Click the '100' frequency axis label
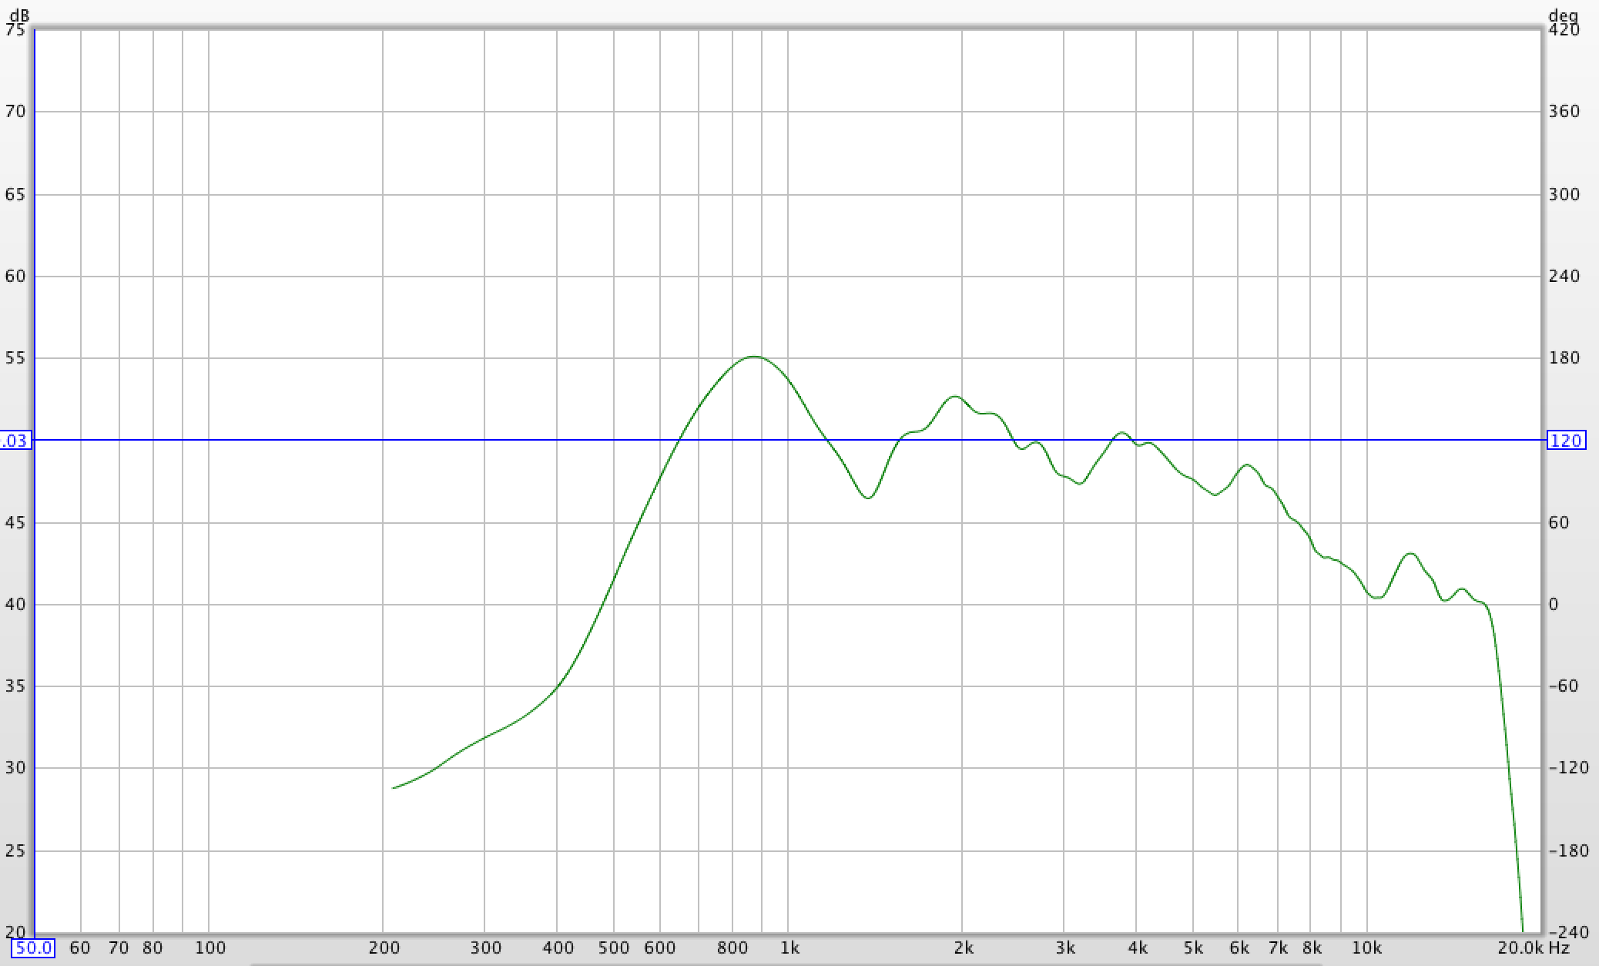Viewport: 1599px width, 966px height. pyautogui.click(x=210, y=948)
